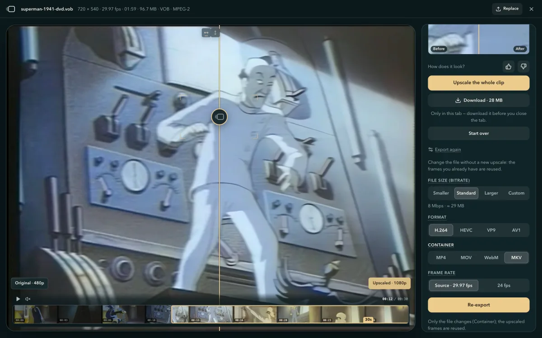Click the How does it look? text
Image resolution: width=542 pixels, height=338 pixels.
coord(446,67)
